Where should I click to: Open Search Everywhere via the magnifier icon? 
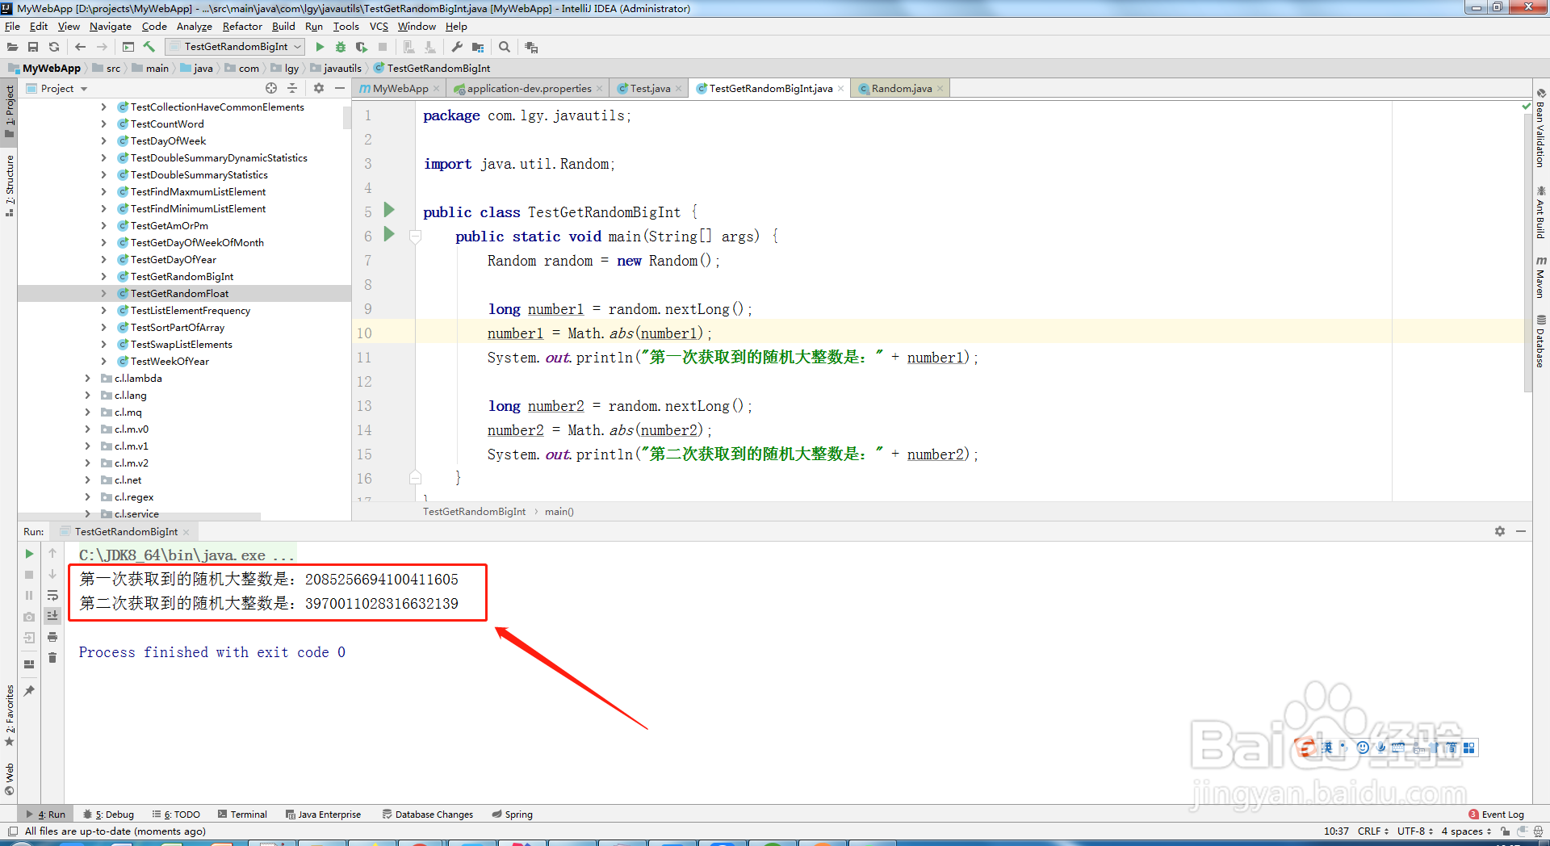point(505,47)
